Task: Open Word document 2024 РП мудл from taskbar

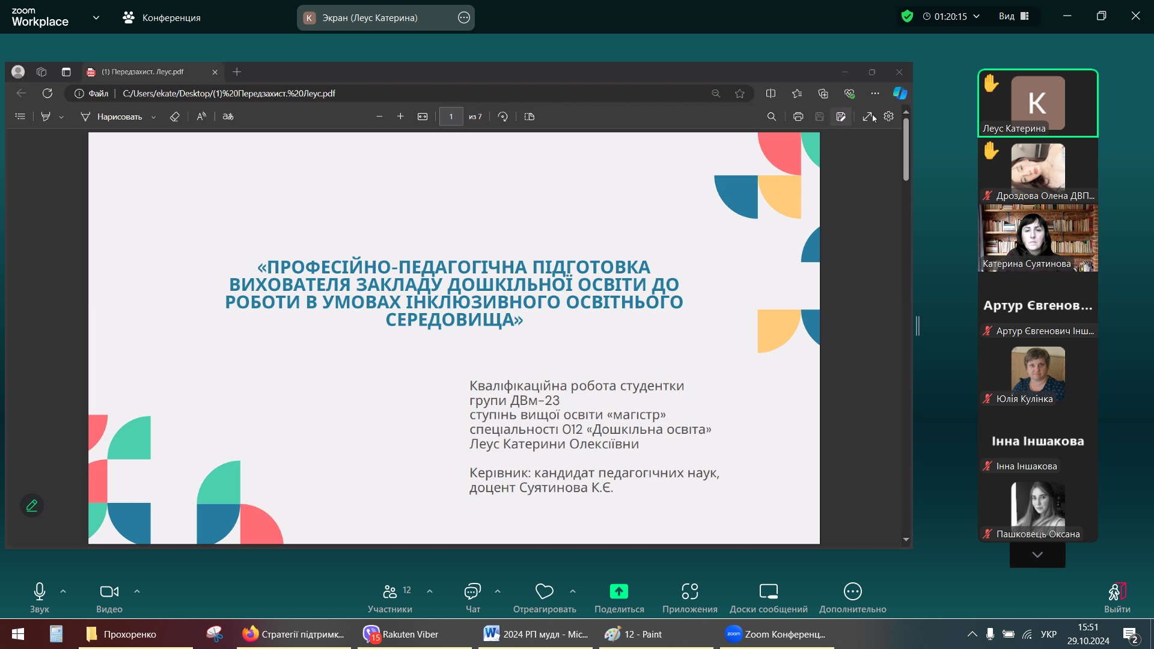Action: tap(536, 634)
